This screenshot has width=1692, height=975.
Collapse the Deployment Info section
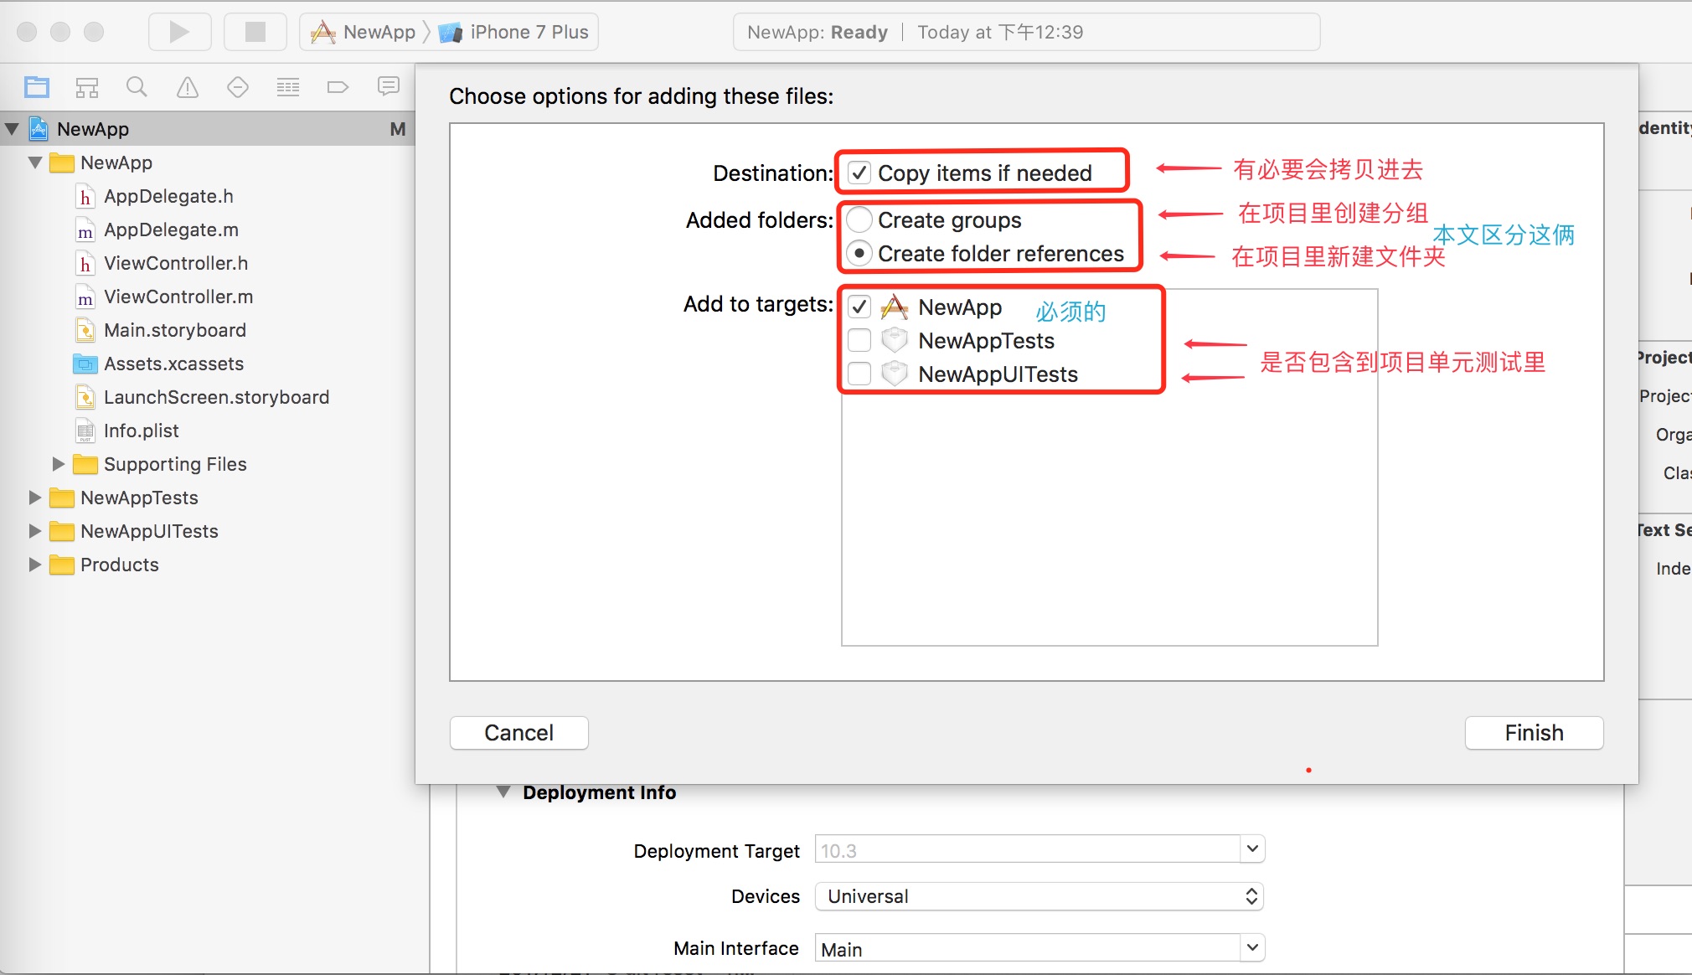tap(503, 792)
